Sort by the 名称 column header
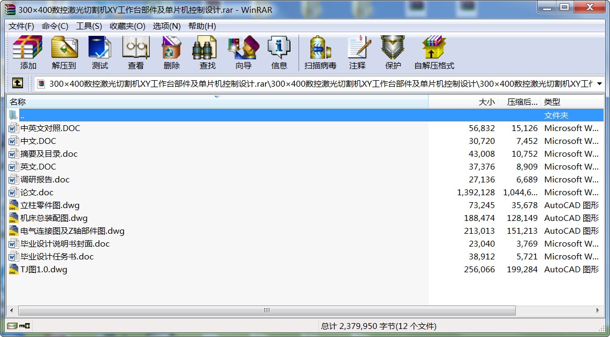 click(18, 102)
